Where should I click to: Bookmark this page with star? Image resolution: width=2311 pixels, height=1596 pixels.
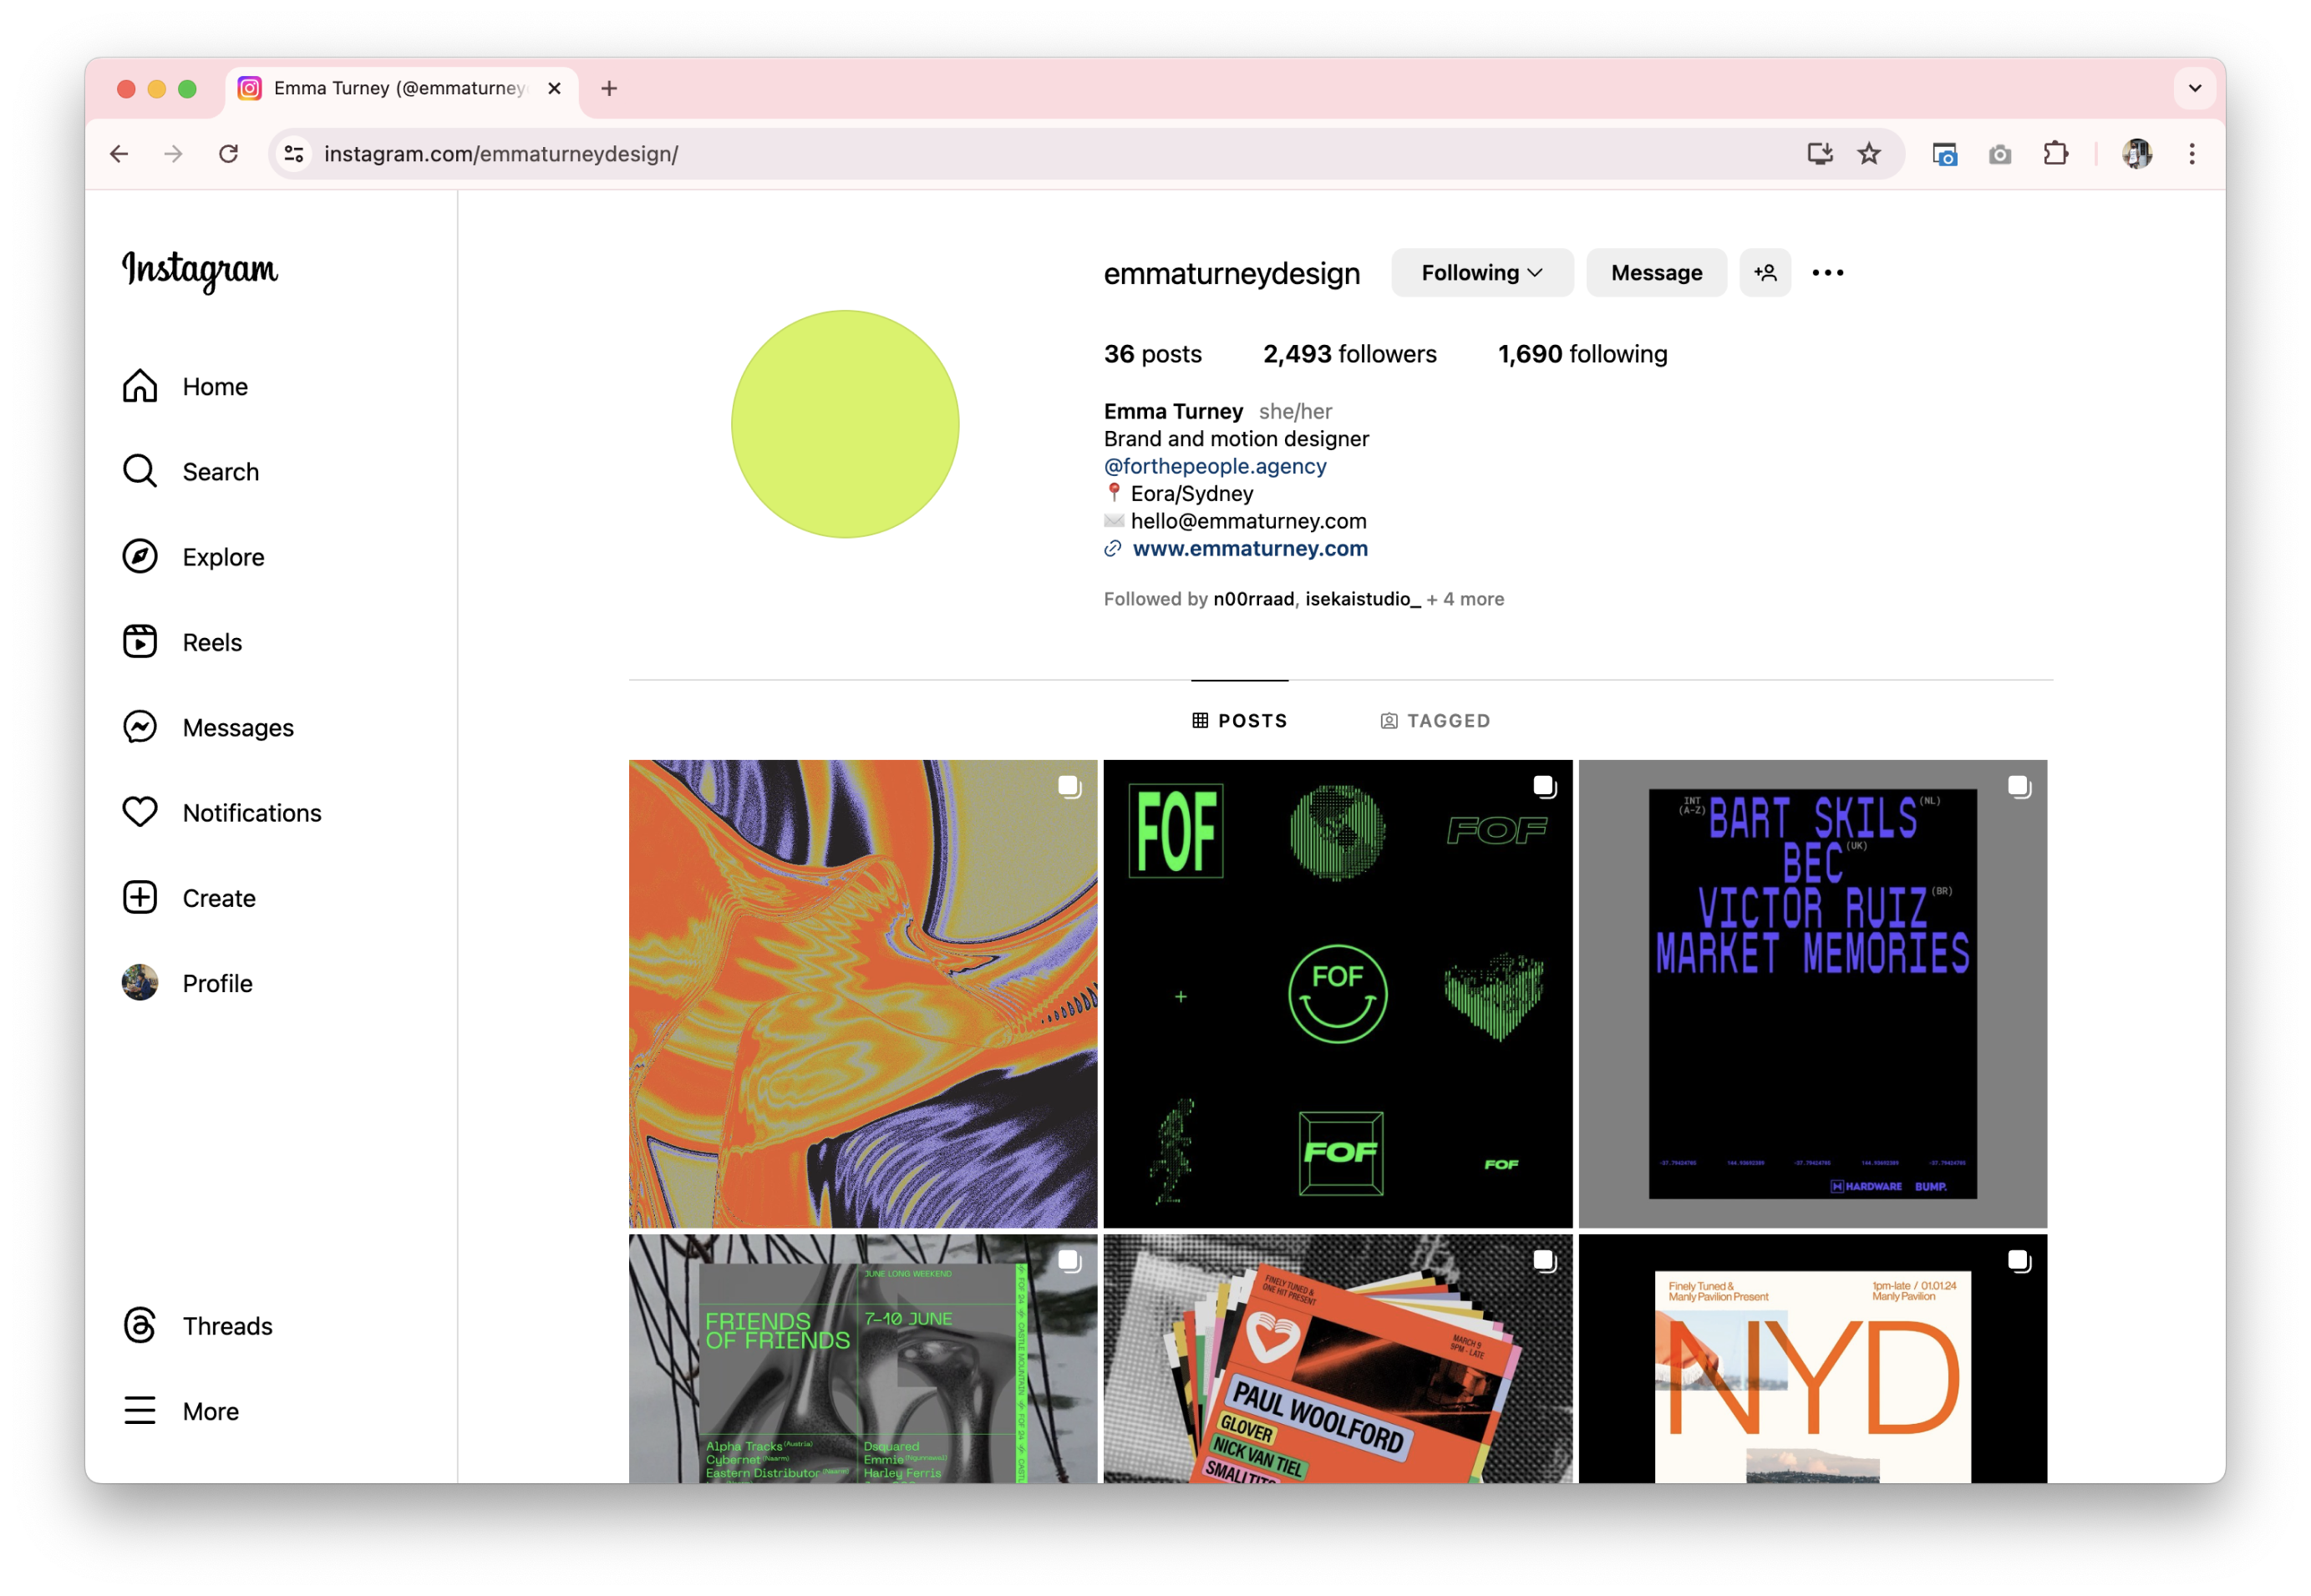pos(1869,154)
